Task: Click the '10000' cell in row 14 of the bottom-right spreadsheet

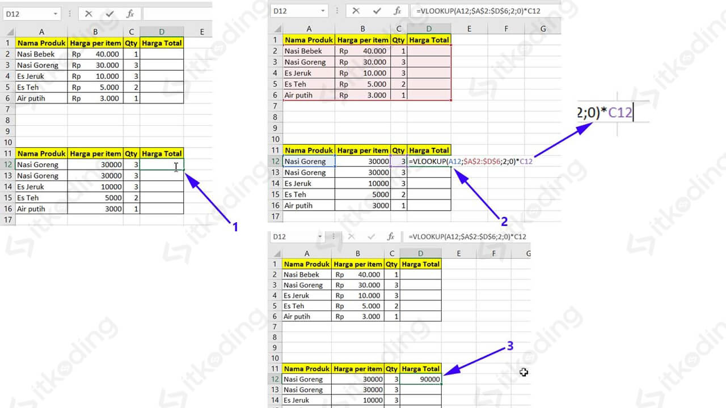Action: (x=357, y=400)
